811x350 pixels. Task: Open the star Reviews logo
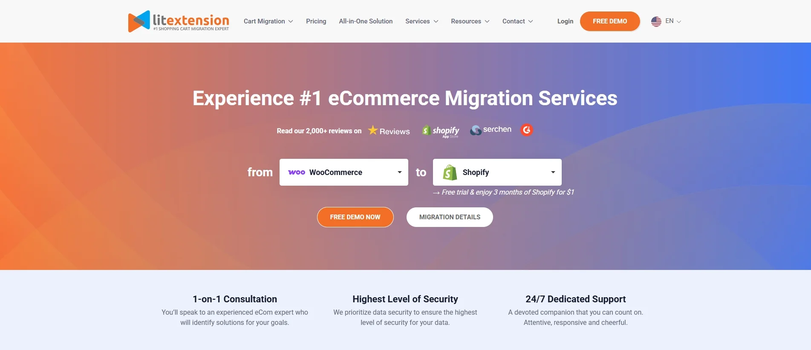pyautogui.click(x=389, y=131)
